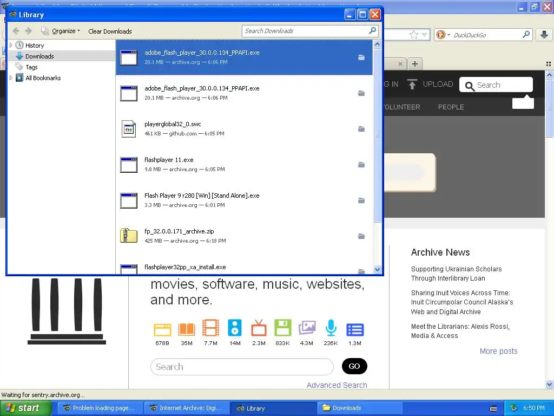
Task: Click the Texts book icon (35M)
Action: [187, 329]
